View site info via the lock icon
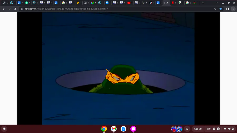 (22, 9)
